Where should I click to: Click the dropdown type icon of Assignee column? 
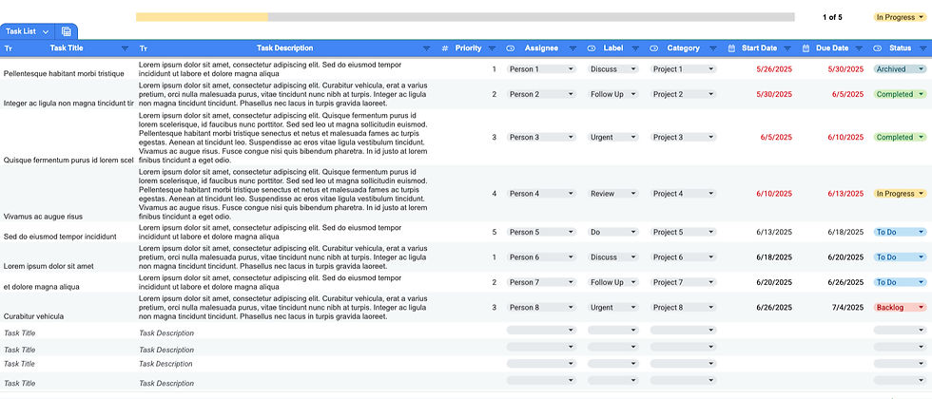pyautogui.click(x=510, y=48)
